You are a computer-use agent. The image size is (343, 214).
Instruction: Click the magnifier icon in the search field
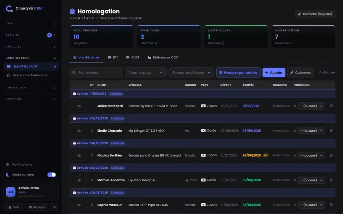[74, 72]
